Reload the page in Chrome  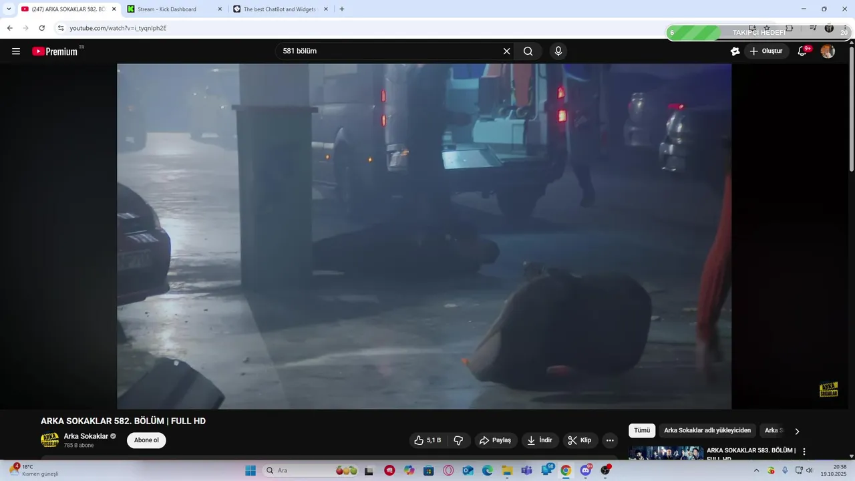(42, 28)
